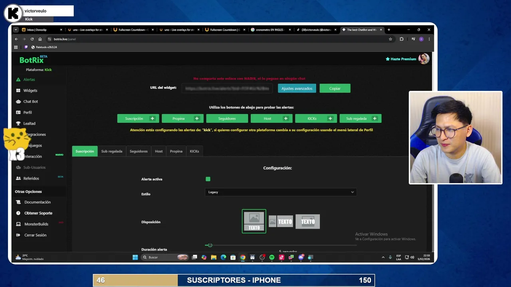
Task: Open the Estilo Legacy dropdown
Action: 281,192
